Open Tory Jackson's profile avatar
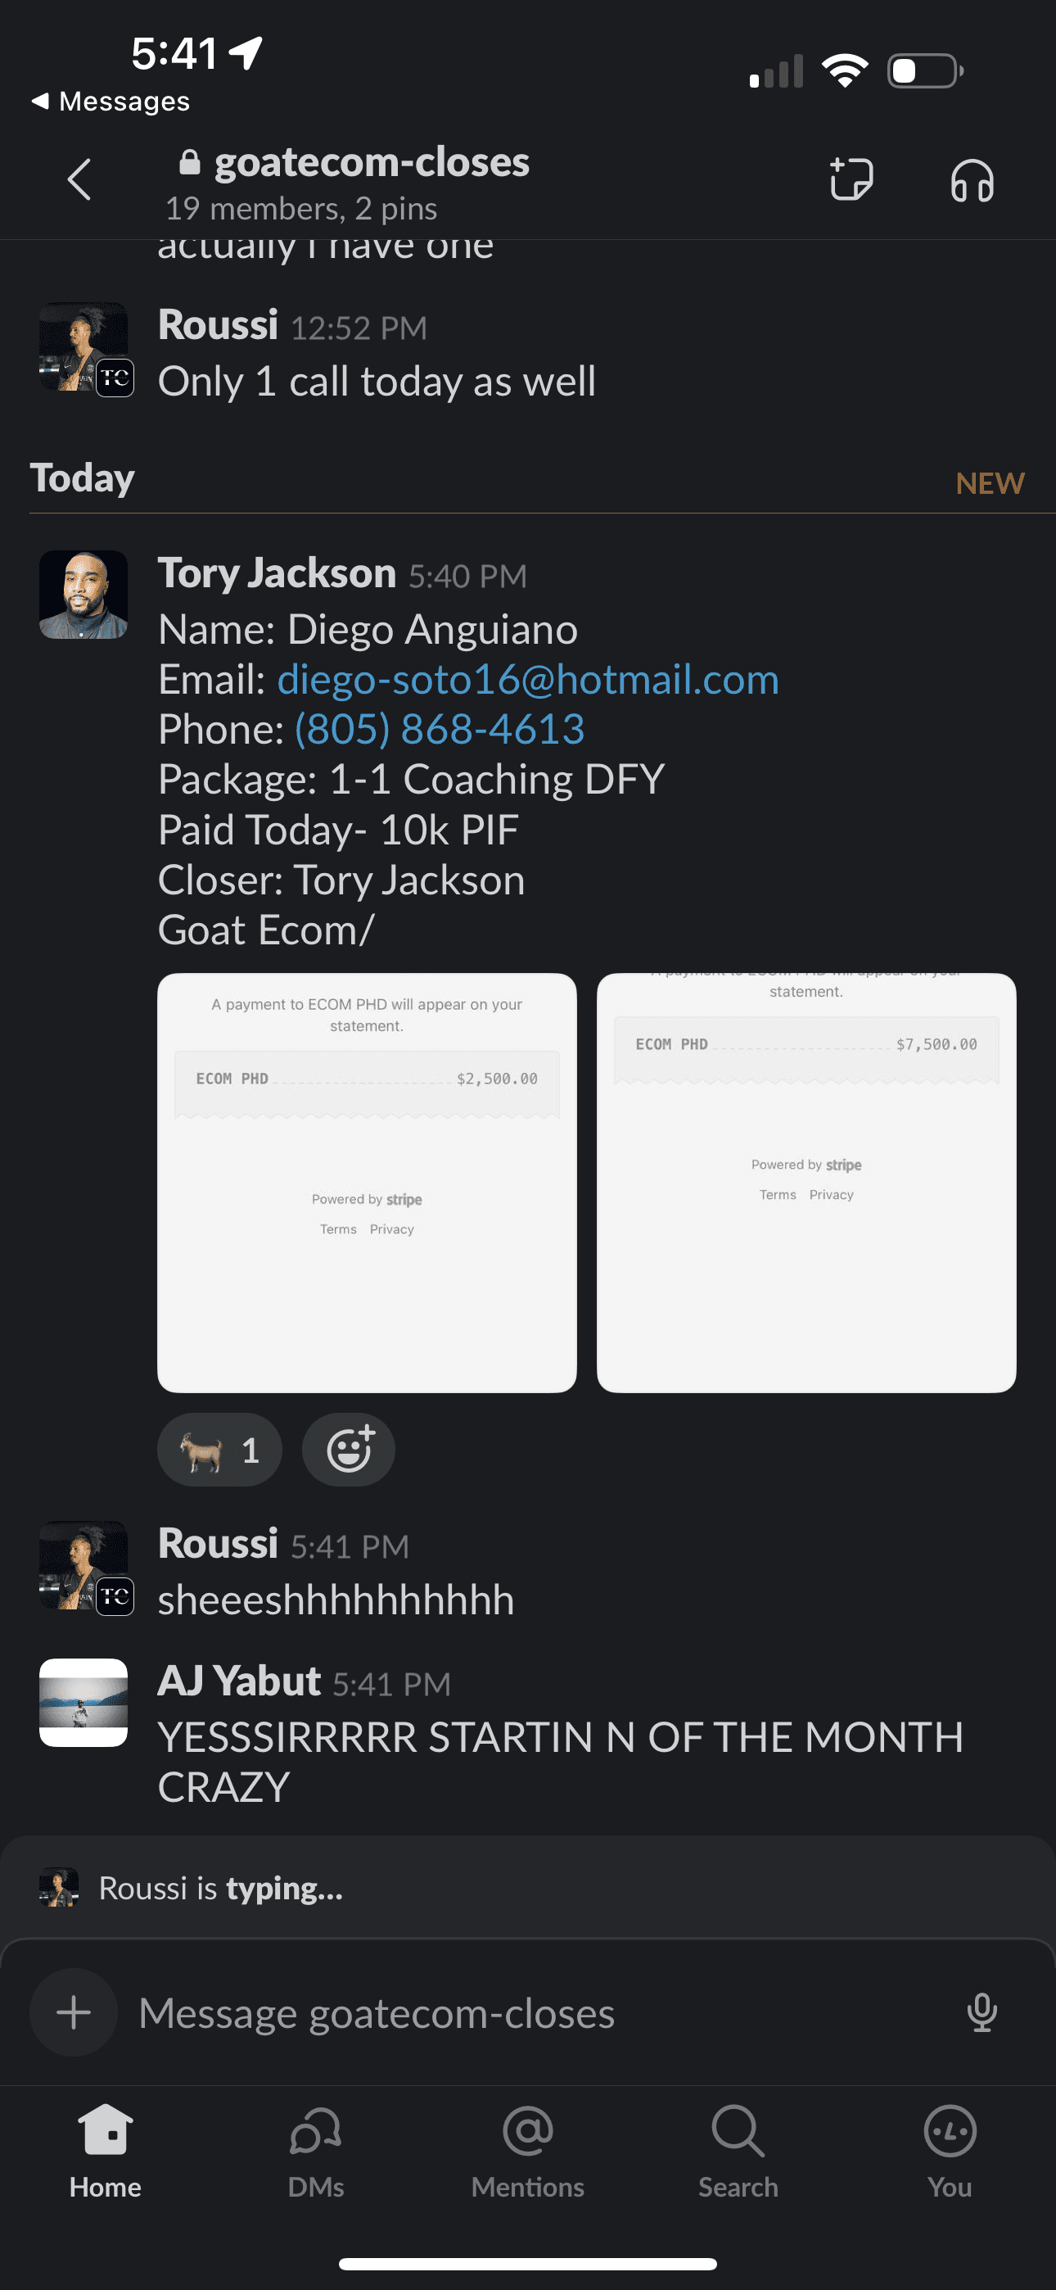Screen dimensions: 1056x2290 coord(83,595)
